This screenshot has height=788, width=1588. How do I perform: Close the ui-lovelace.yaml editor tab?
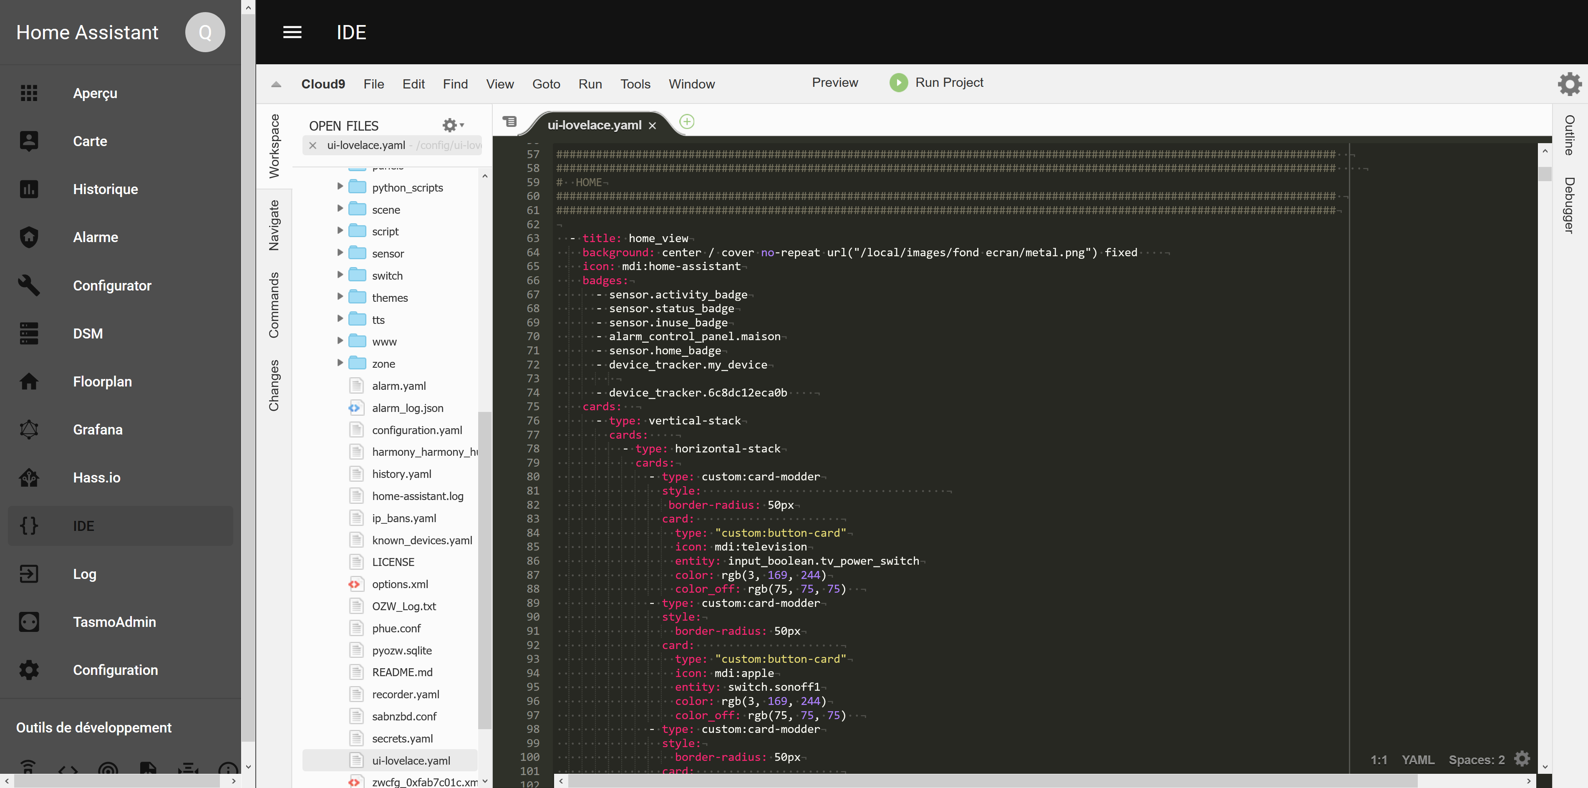(x=652, y=125)
